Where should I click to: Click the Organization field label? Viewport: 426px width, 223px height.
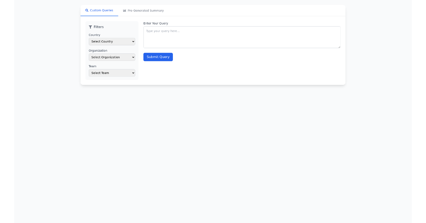coord(98,50)
